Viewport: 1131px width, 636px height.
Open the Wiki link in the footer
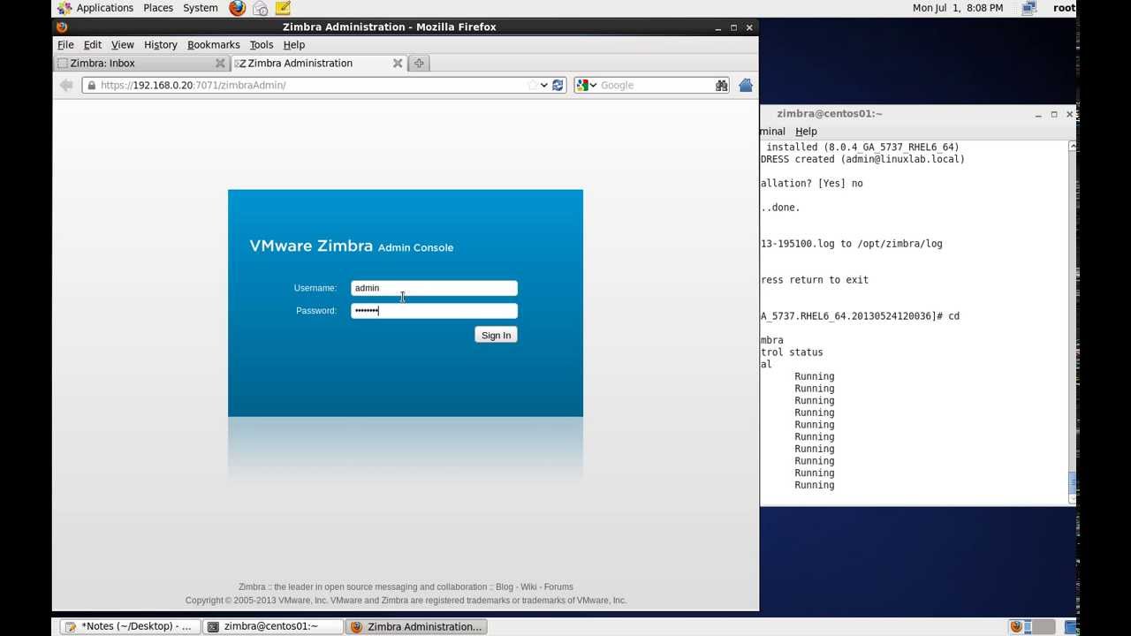528,587
